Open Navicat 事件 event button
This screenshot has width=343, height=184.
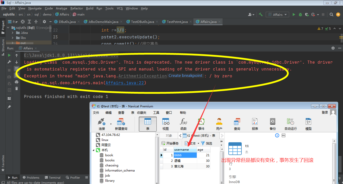click(201, 124)
